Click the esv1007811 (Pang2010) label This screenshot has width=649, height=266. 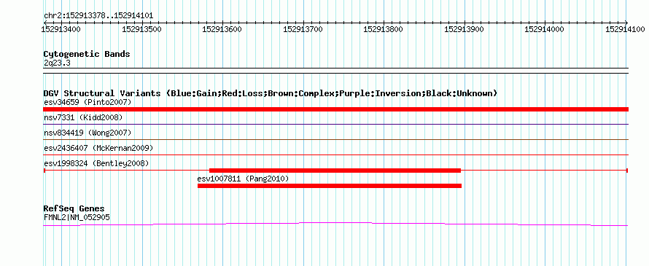click(243, 179)
